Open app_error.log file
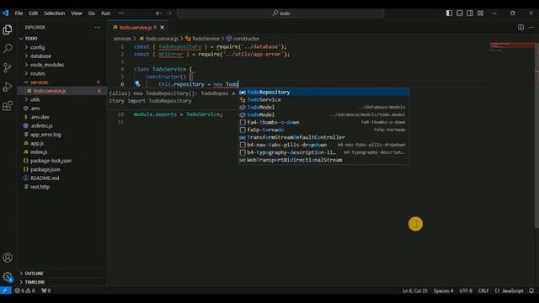 [61, 135]
